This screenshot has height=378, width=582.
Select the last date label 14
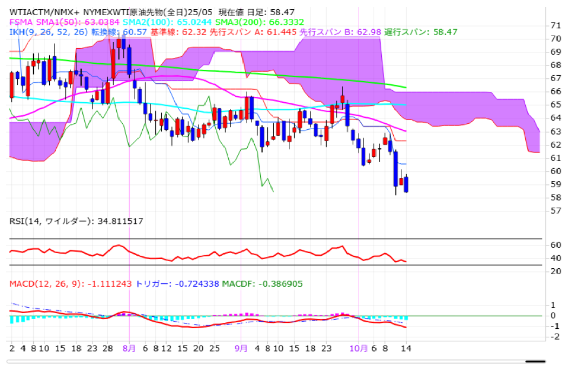tap(406, 349)
